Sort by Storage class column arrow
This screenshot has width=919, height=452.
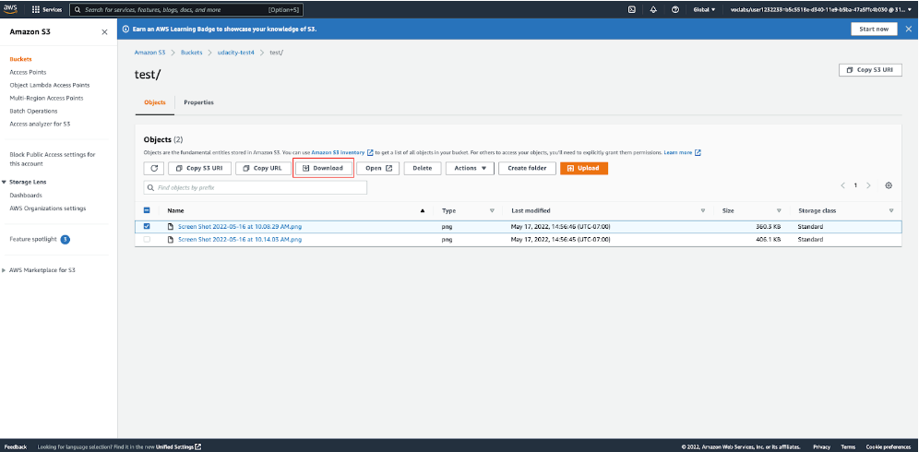[x=891, y=210]
